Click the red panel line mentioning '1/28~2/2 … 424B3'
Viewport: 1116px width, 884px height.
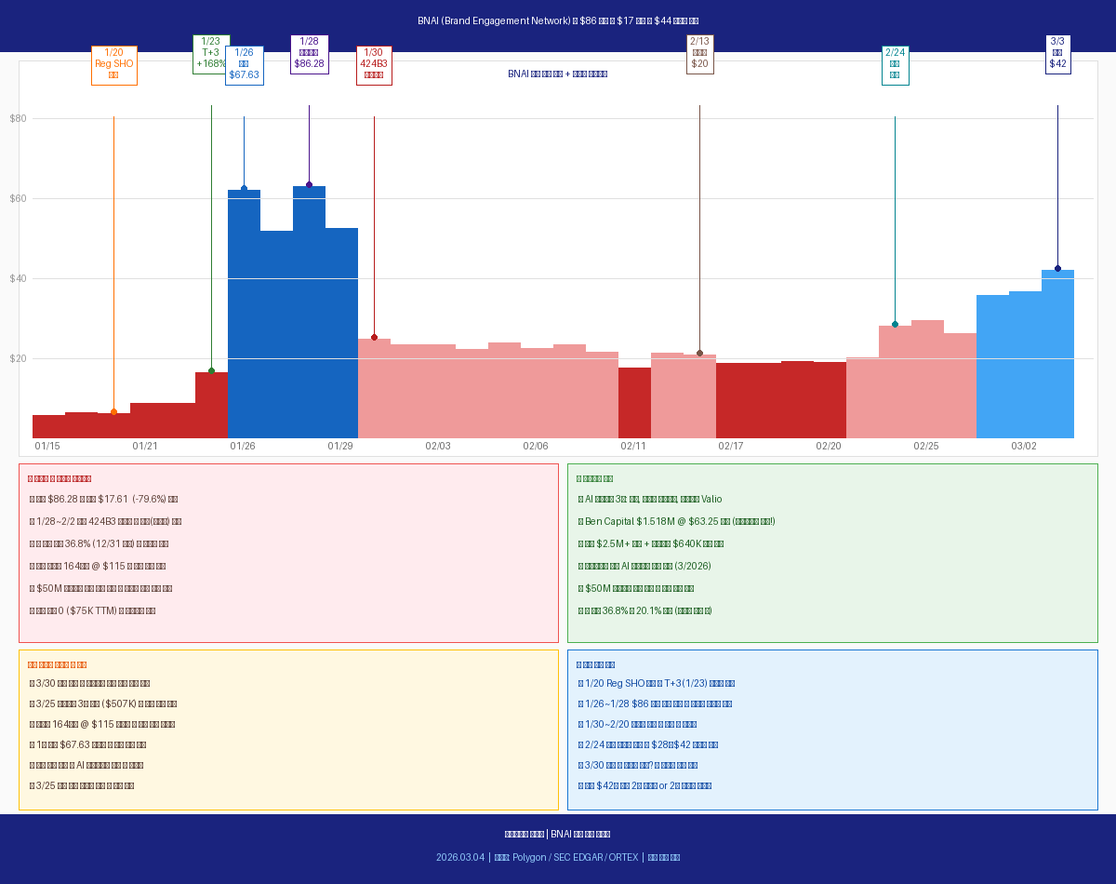(105, 521)
